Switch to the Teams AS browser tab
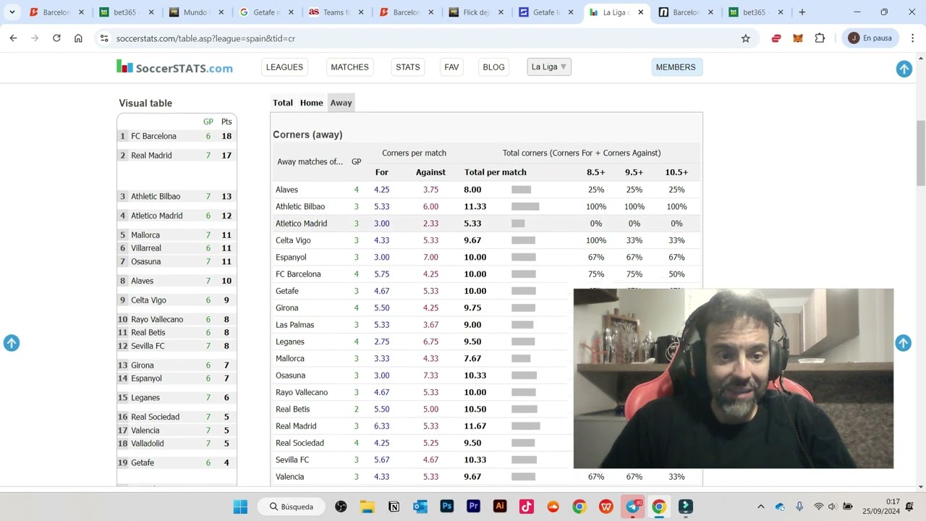Viewport: 926px width, 521px height. point(335,12)
